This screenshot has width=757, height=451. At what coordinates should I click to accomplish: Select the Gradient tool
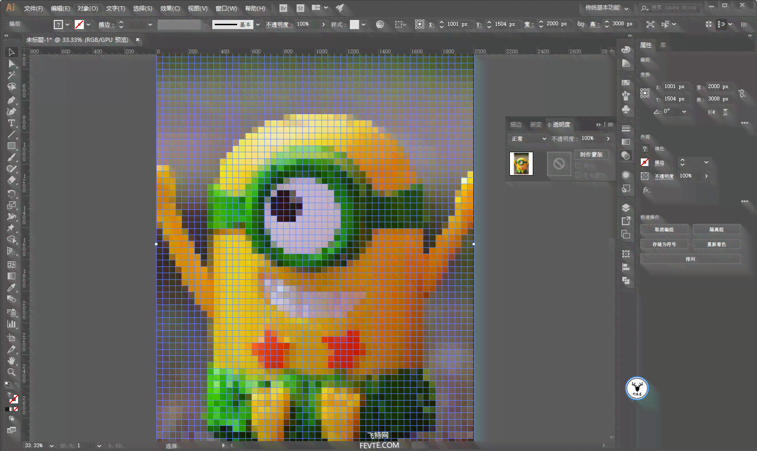click(11, 276)
